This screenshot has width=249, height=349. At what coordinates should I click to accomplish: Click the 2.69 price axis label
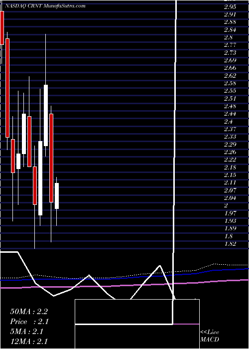pyautogui.click(x=230, y=60)
